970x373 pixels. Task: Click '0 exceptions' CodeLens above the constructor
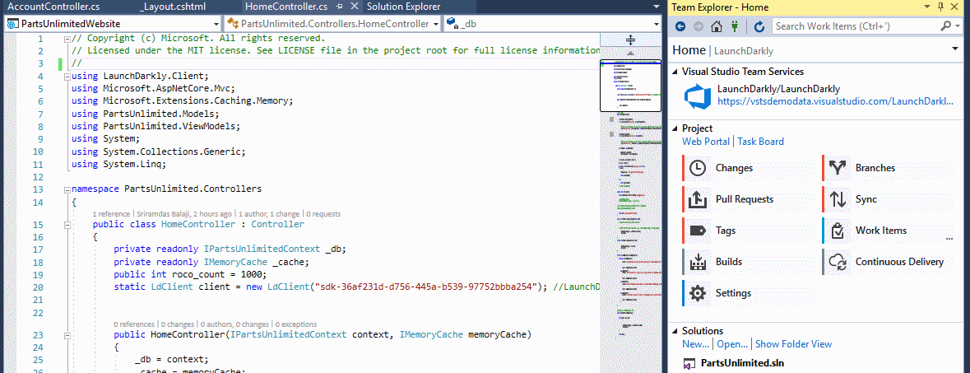coord(295,324)
